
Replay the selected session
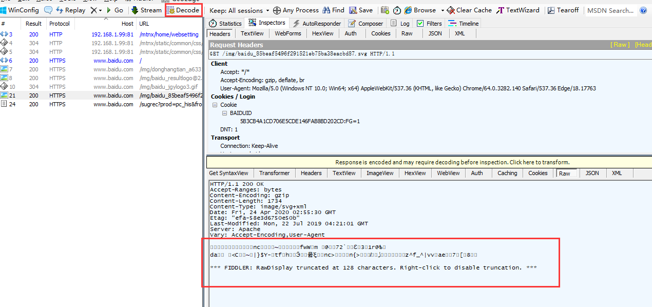(x=70, y=10)
